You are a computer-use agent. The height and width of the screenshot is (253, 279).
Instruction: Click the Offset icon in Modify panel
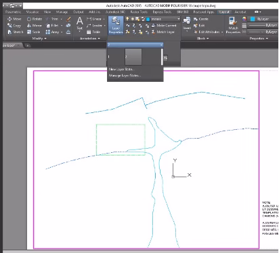68,32
